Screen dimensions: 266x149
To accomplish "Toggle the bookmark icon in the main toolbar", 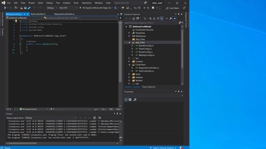I will (x=153, y=8).
